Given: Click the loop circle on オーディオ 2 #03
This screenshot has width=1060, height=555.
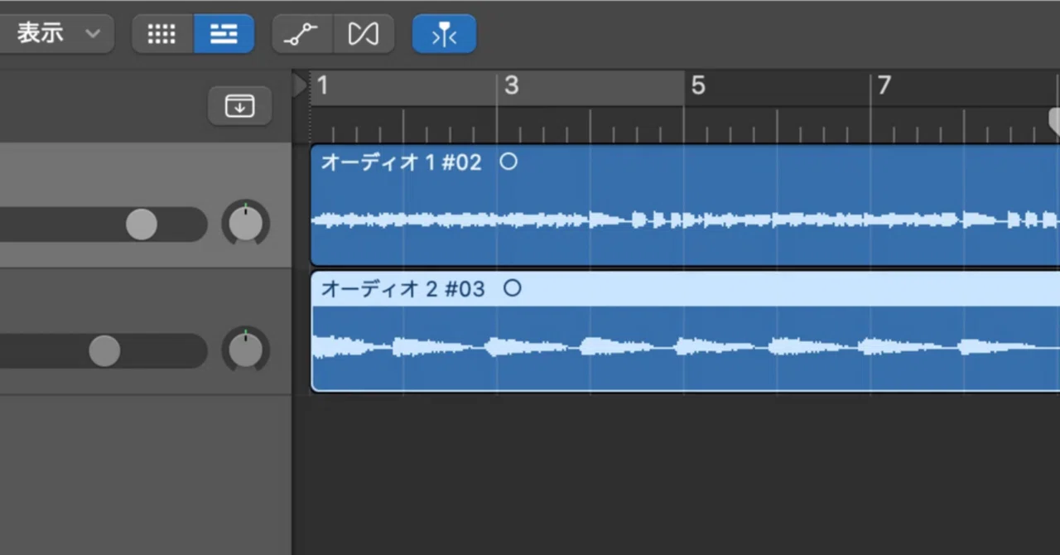Looking at the screenshot, I should [513, 288].
